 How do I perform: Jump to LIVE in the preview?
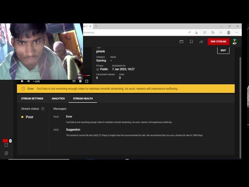37,81
